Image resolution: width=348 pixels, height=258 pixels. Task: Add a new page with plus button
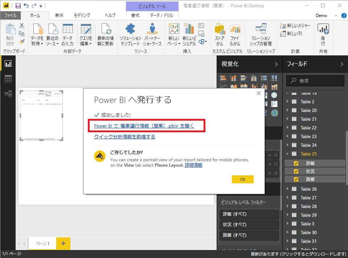(63, 244)
